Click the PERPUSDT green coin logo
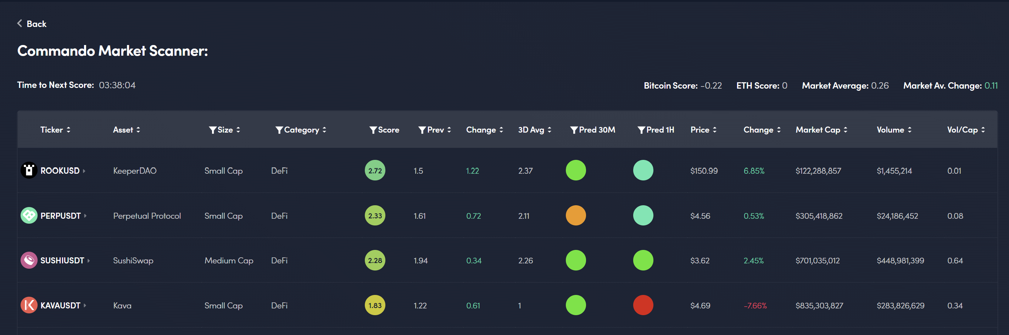 [29, 216]
